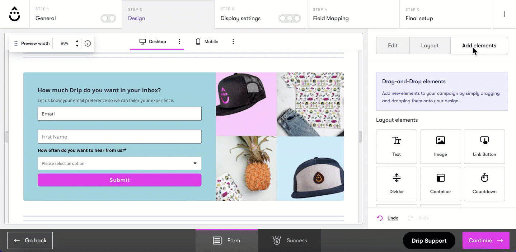
Task: Click the Preview width input field
Action: [65, 43]
